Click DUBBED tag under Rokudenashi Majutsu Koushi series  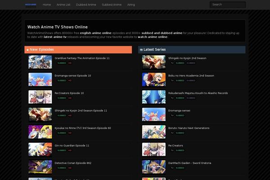191,98
